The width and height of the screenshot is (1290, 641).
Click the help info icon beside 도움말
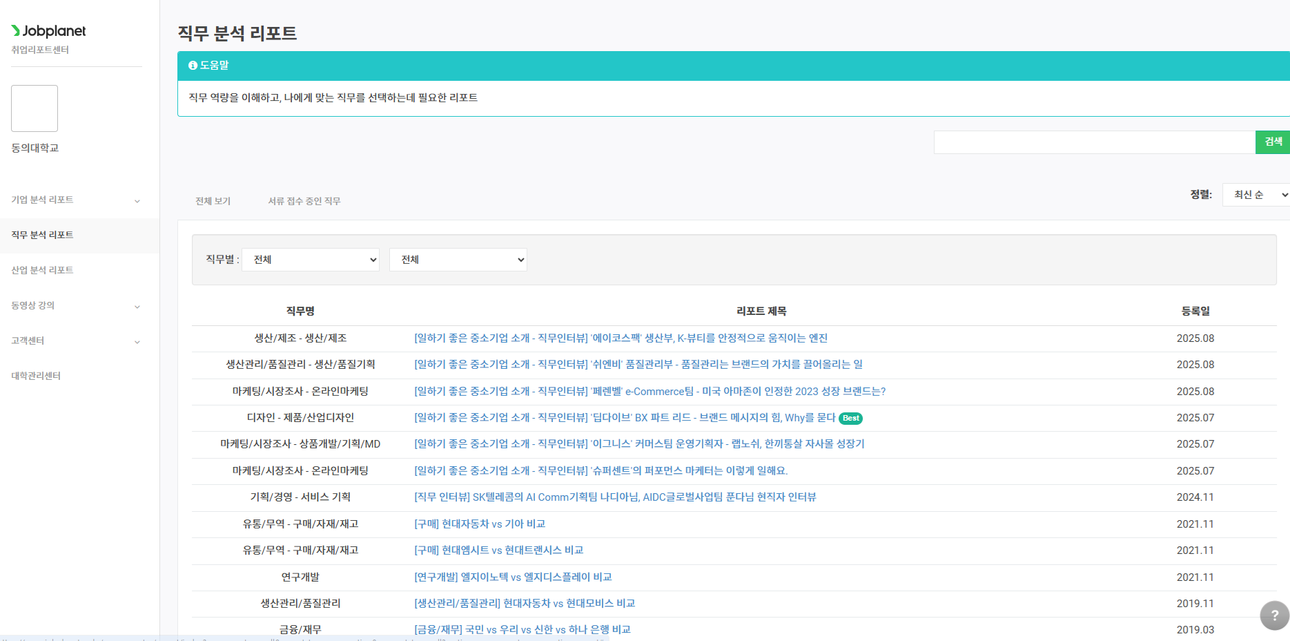[x=193, y=66]
